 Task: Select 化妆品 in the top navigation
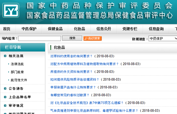[x=79, y=29]
